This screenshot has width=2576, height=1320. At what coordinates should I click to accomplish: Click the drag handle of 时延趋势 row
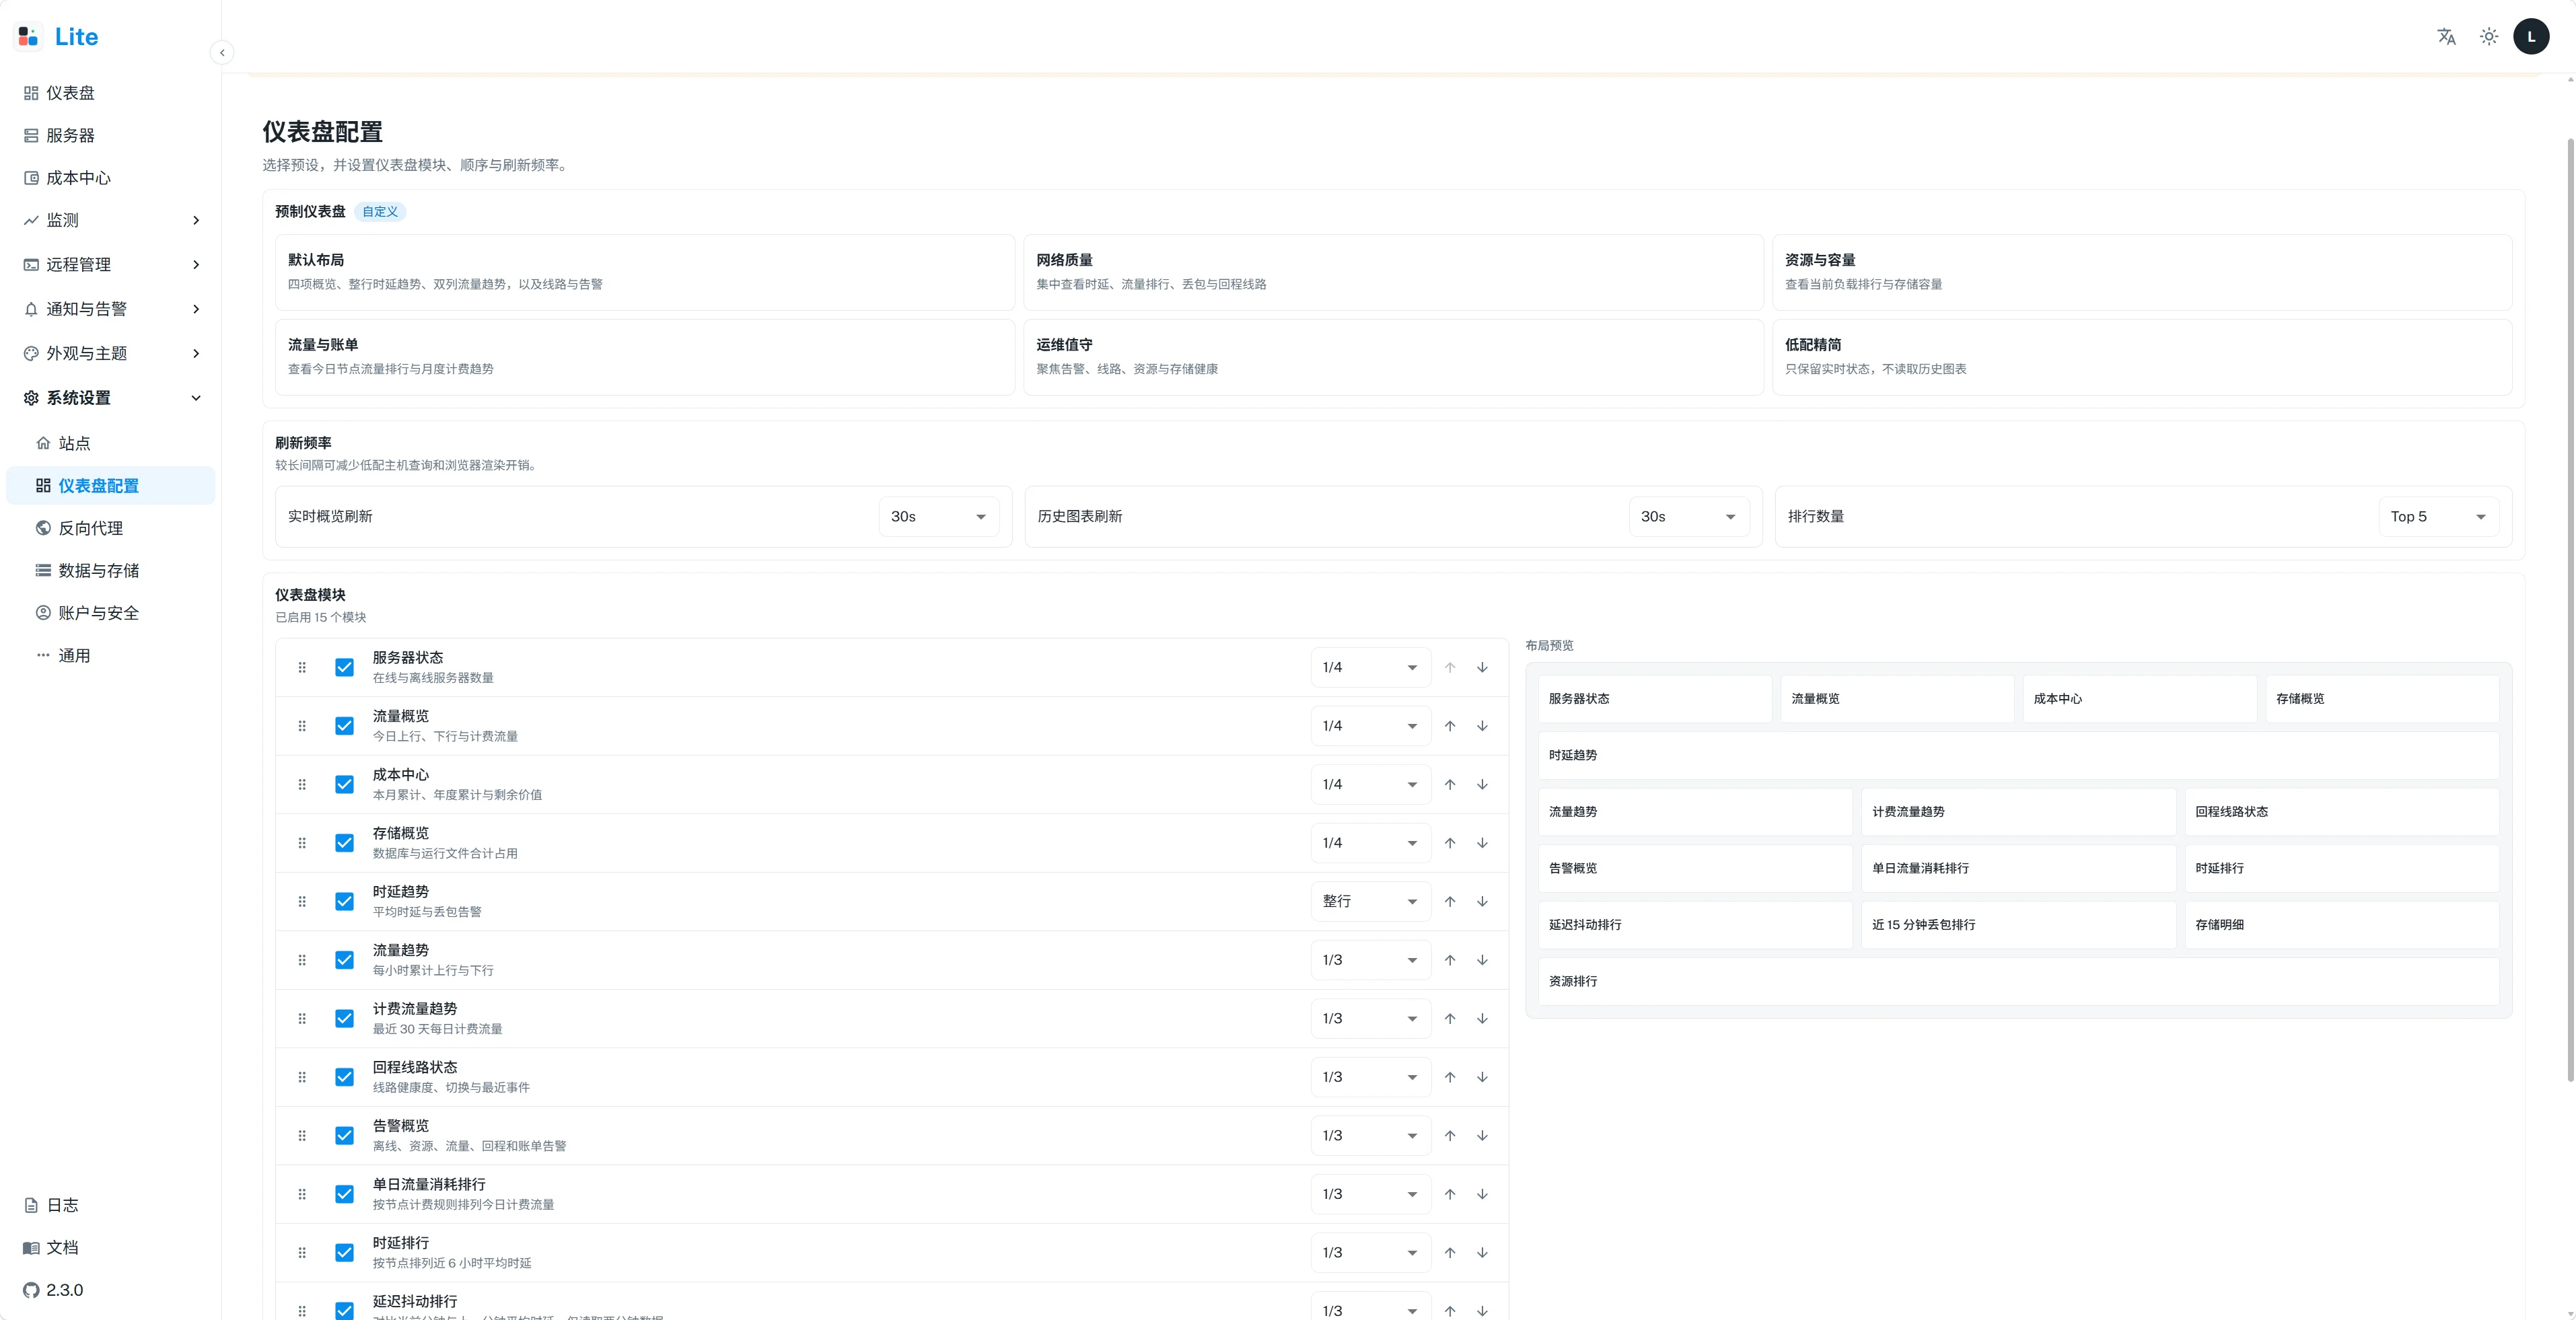302,901
